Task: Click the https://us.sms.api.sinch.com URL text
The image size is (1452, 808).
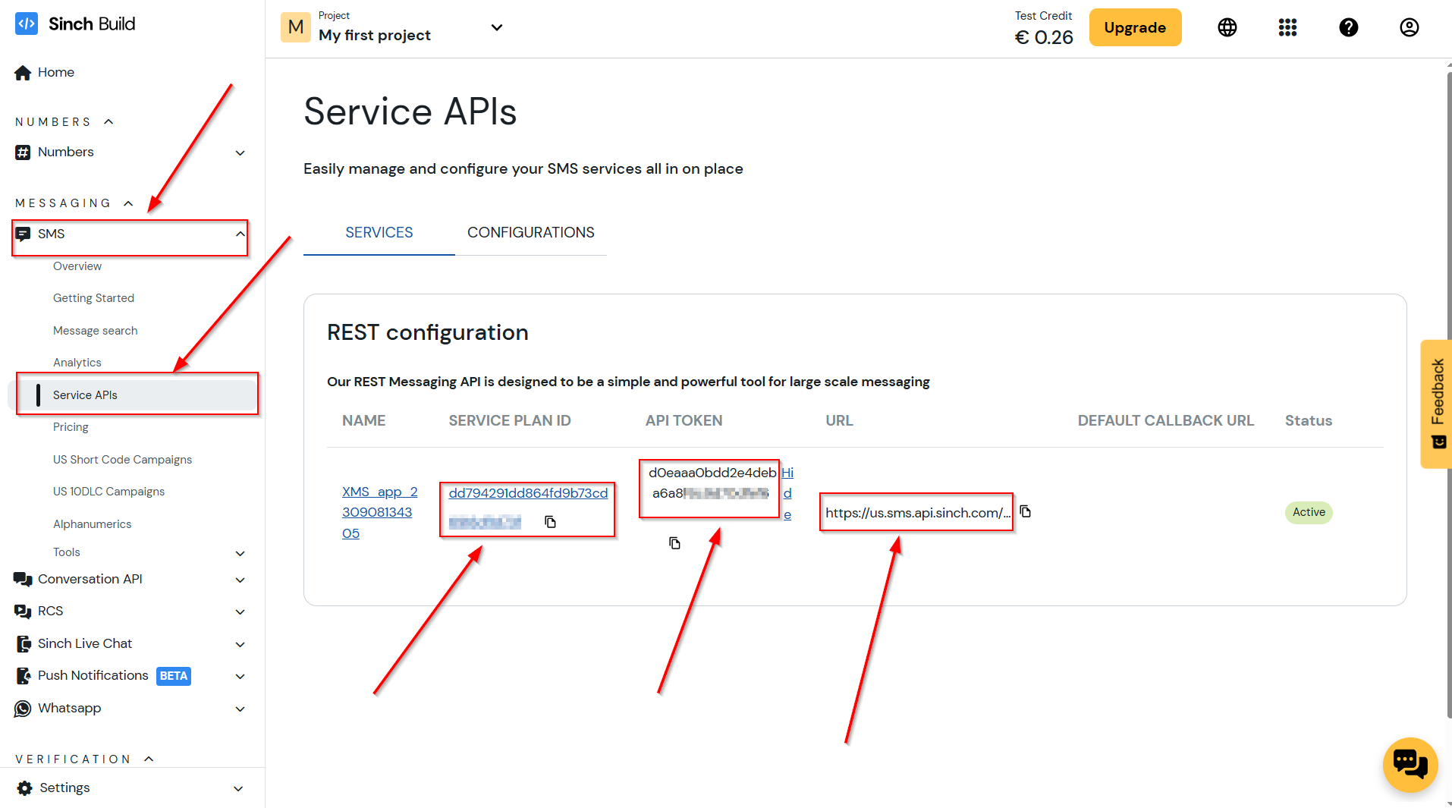Action: [x=917, y=513]
